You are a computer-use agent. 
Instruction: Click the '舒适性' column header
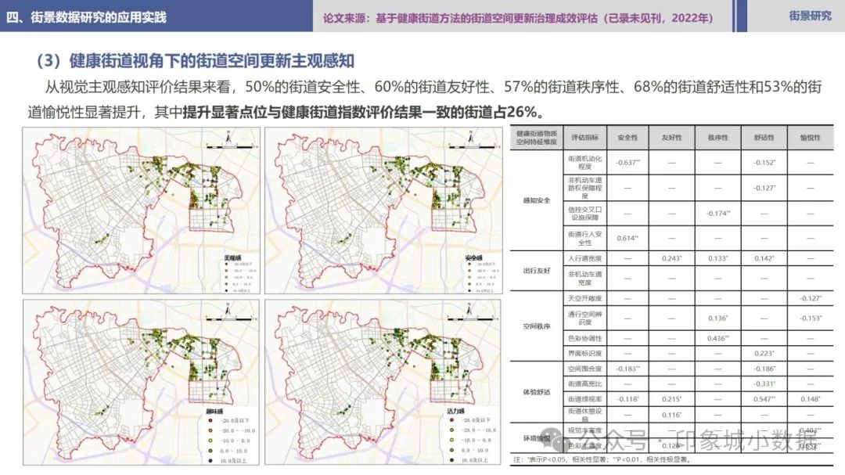pyautogui.click(x=764, y=138)
